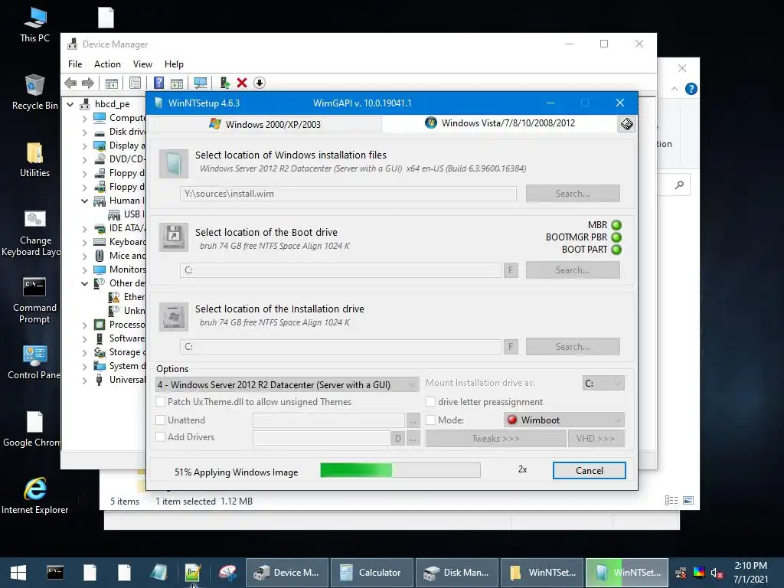This screenshot has width=784, height=588.
Task: Enable Patch UxTheme.dll checkbox
Action: [161, 401]
